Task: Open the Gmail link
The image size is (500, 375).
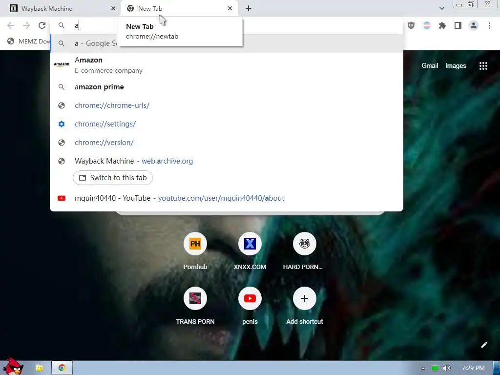Action: [x=430, y=66]
